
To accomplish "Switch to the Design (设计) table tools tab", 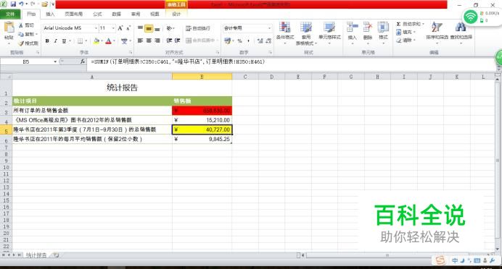I will [176, 14].
